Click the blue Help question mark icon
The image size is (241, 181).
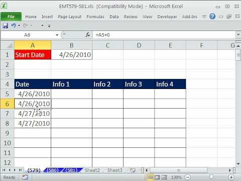point(212,17)
